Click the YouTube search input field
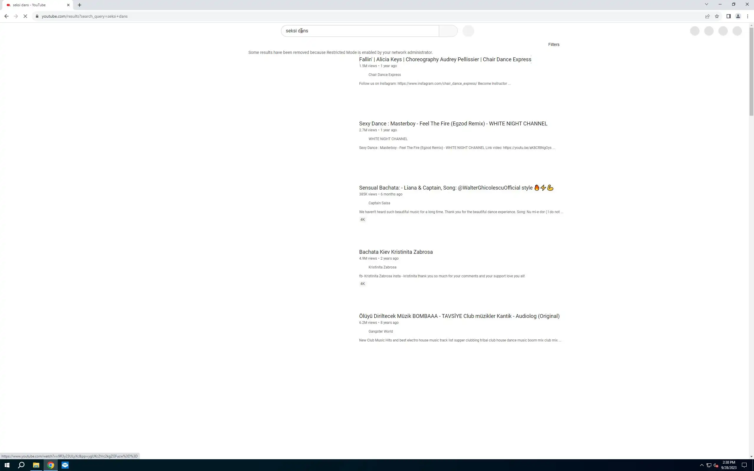This screenshot has height=471, width=754. pyautogui.click(x=360, y=31)
